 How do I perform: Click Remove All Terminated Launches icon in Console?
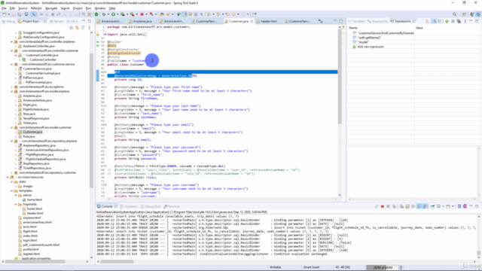coord(394,206)
